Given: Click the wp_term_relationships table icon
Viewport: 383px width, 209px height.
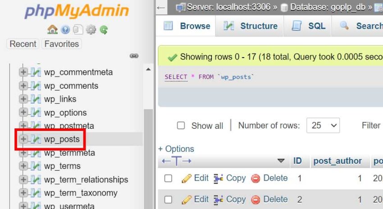Looking at the screenshot, I should (36, 179).
